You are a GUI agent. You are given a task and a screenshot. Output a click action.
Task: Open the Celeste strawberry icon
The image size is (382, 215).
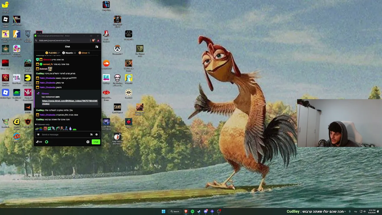(129, 123)
